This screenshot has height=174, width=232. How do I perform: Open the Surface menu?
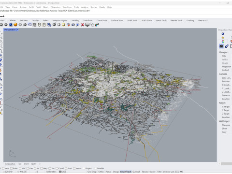23,7
